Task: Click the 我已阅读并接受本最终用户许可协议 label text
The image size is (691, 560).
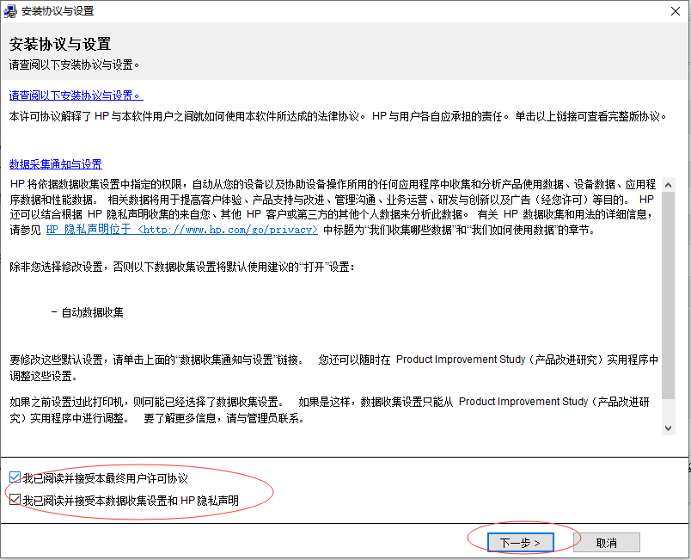Action: coord(105,478)
